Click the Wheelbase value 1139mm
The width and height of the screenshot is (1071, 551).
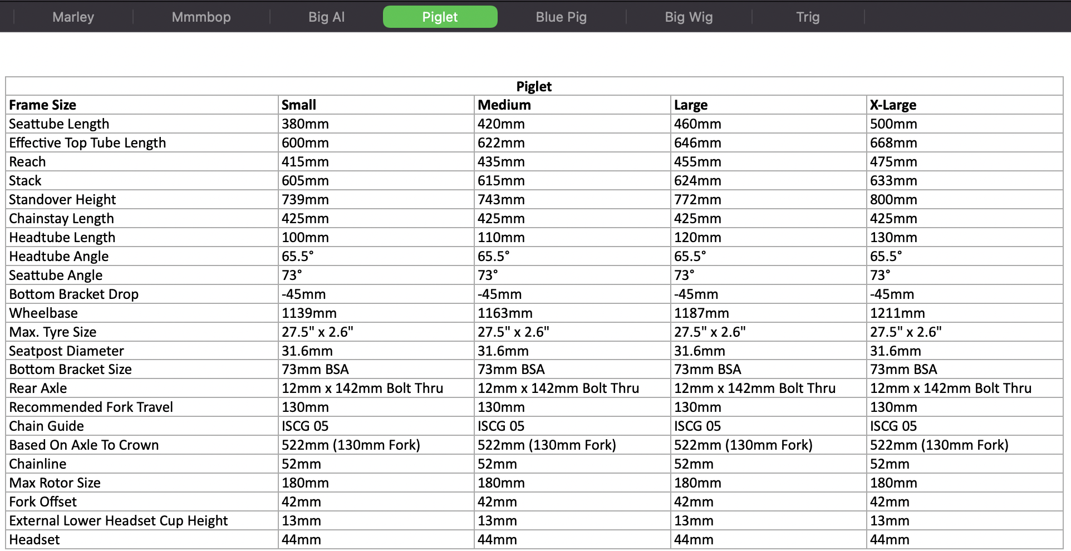click(x=309, y=313)
